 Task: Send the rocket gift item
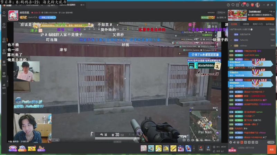pos(188,148)
